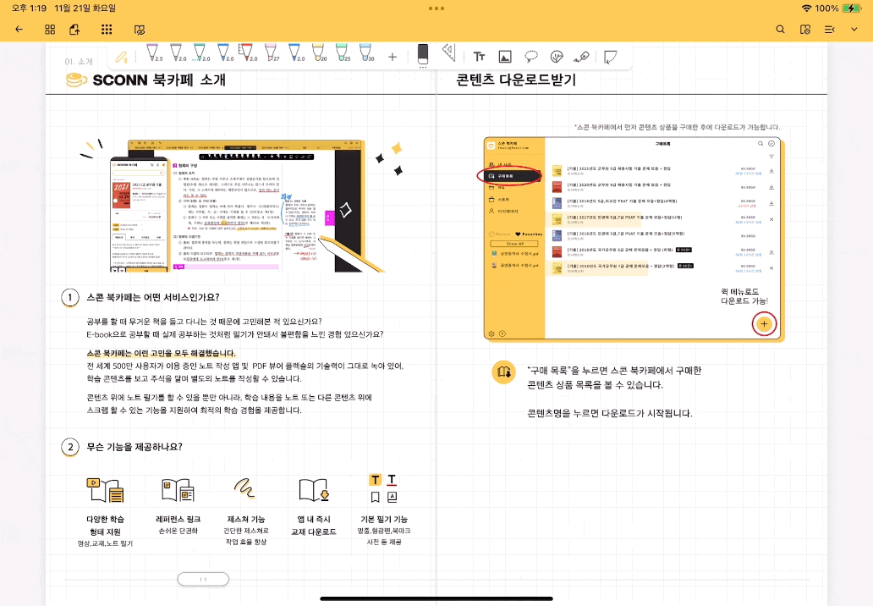The height and width of the screenshot is (606, 873).
Task: Open the nine-dot thumbnails menu
Action: click(107, 30)
